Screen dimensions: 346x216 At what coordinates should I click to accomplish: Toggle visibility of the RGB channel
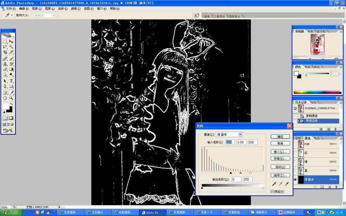(x=295, y=144)
